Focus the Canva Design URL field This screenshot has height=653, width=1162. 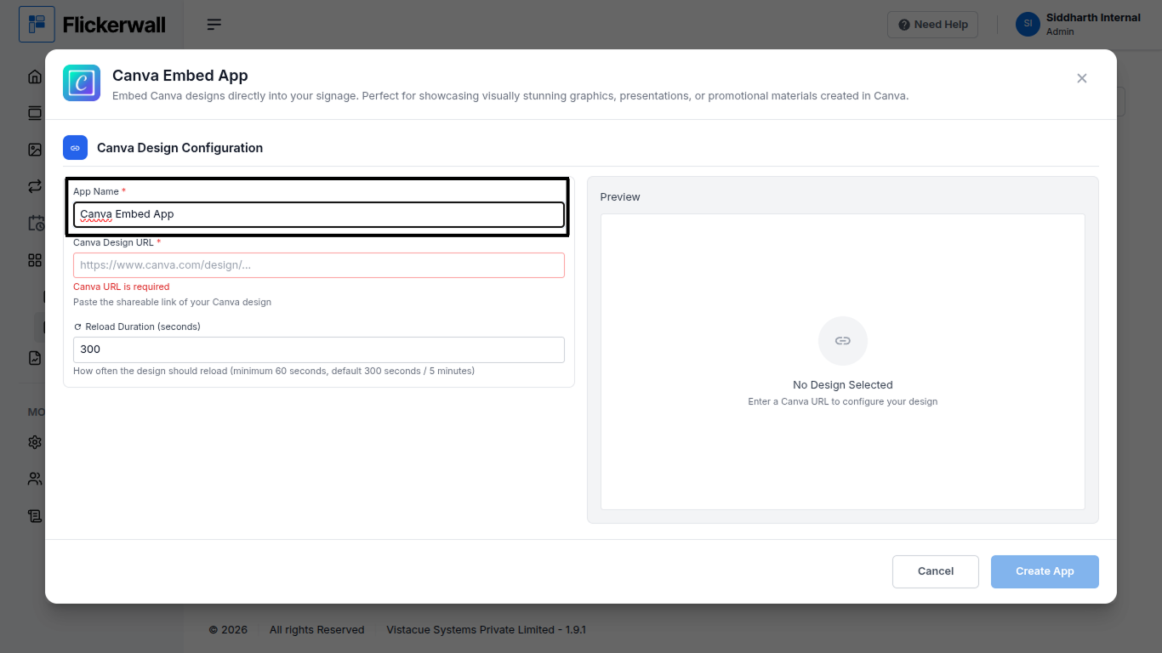point(319,265)
